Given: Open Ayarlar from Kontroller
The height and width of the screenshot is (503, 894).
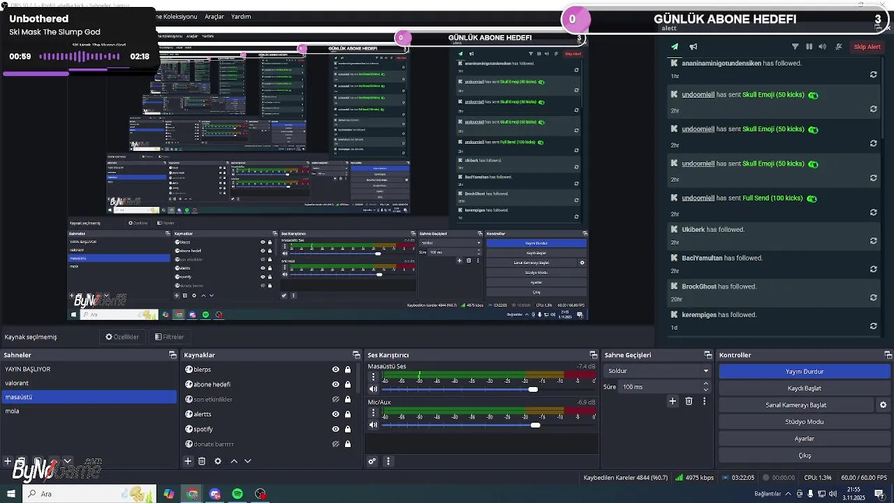Looking at the screenshot, I should tap(805, 439).
